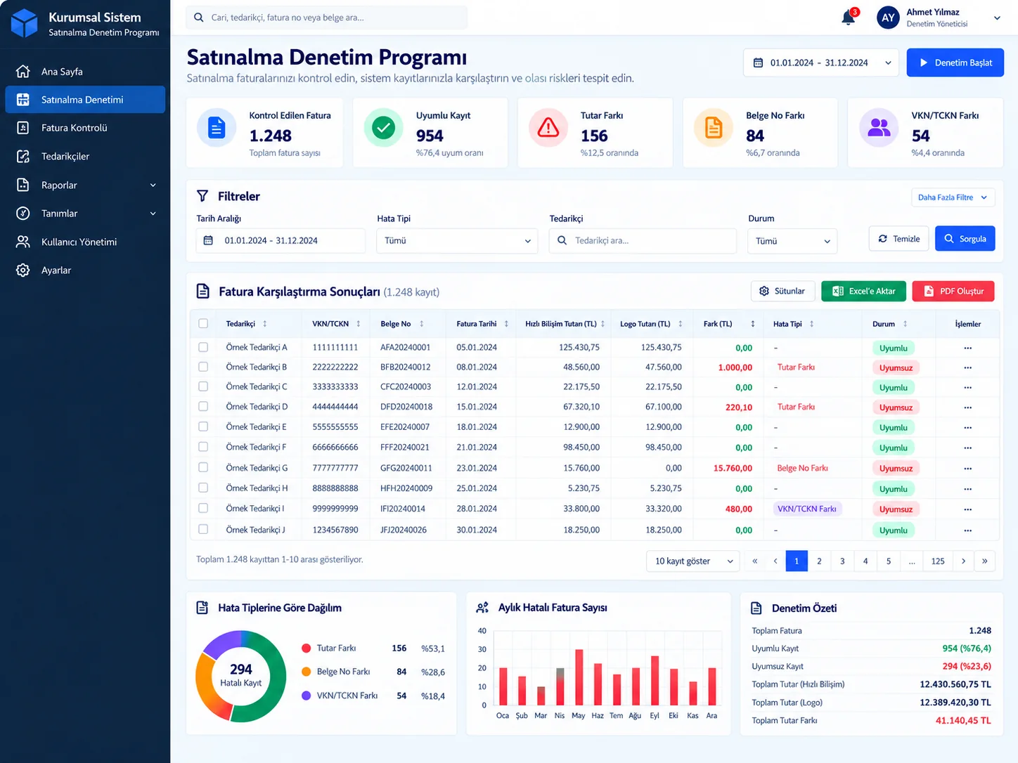The width and height of the screenshot is (1018, 763).
Task: Open the header date range dropdown
Action: point(820,63)
